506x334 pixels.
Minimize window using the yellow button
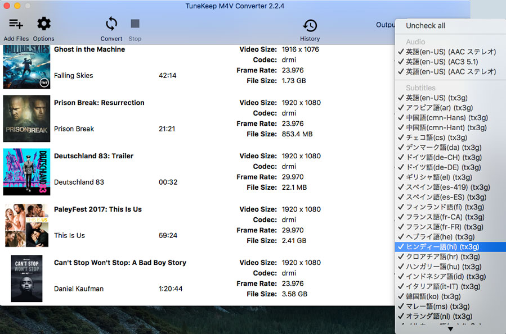[x=17, y=6]
